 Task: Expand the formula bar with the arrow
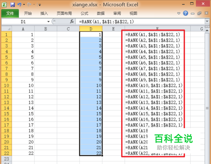pyautogui.click(x=207, y=22)
